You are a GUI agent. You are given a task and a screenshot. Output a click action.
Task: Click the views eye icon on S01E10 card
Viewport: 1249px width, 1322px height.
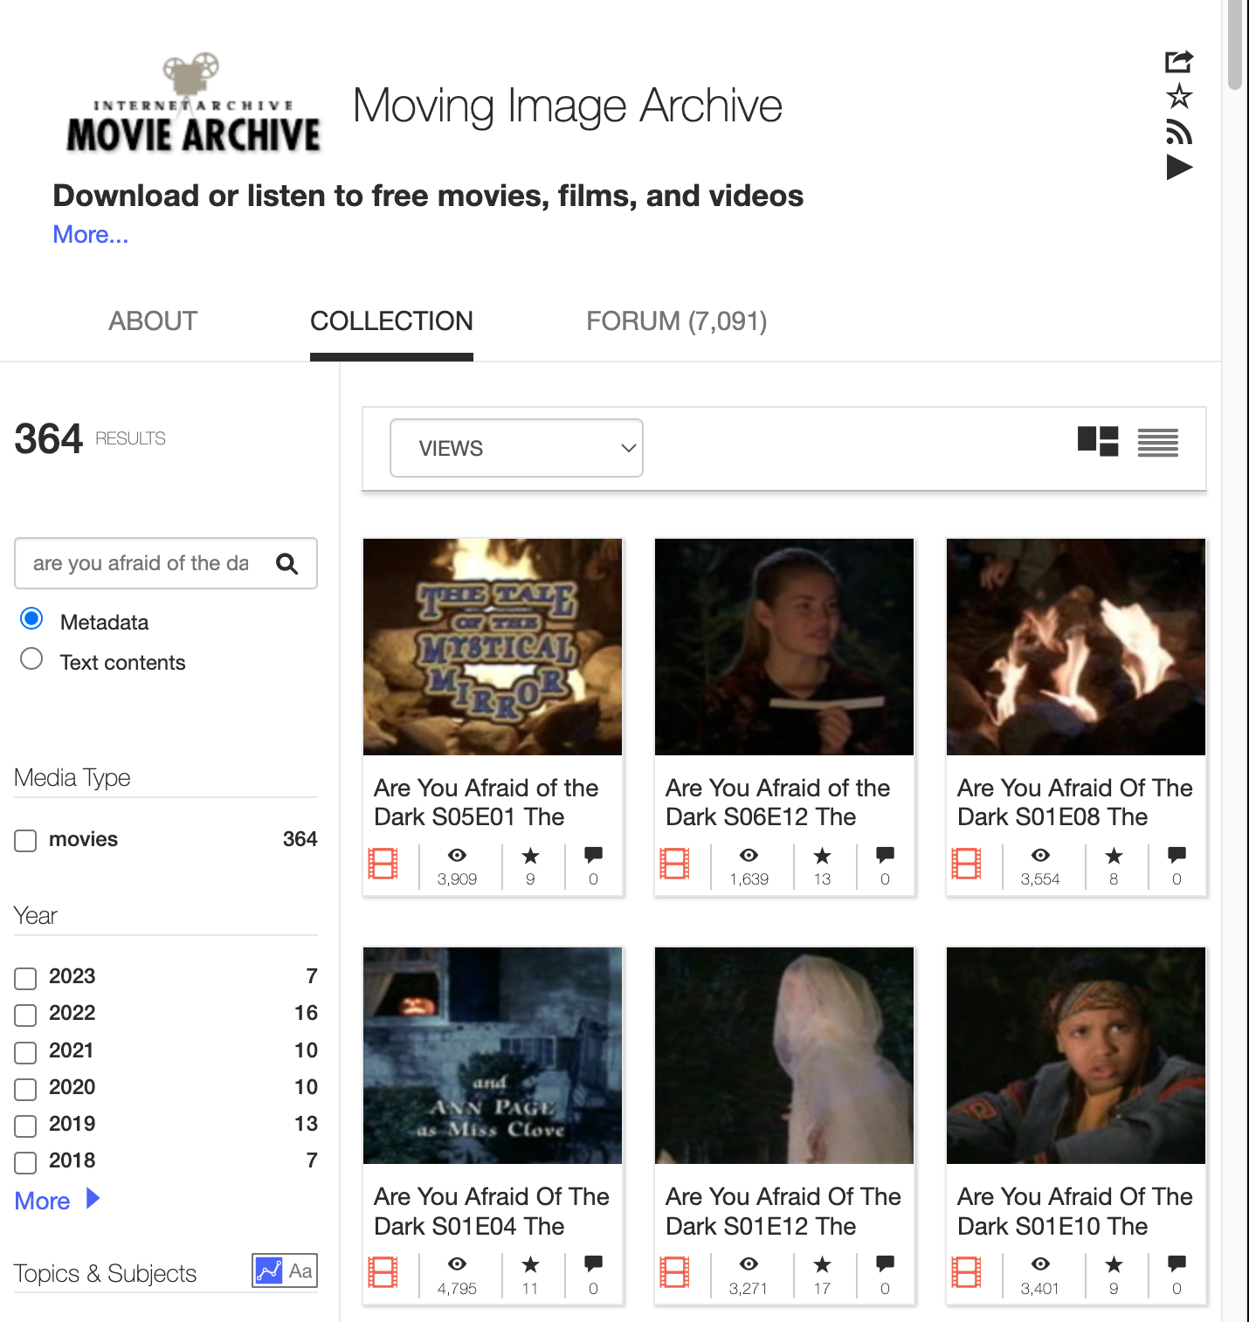[1040, 1264]
